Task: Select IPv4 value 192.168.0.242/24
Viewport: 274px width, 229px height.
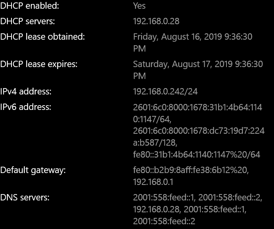Action: 165,91
